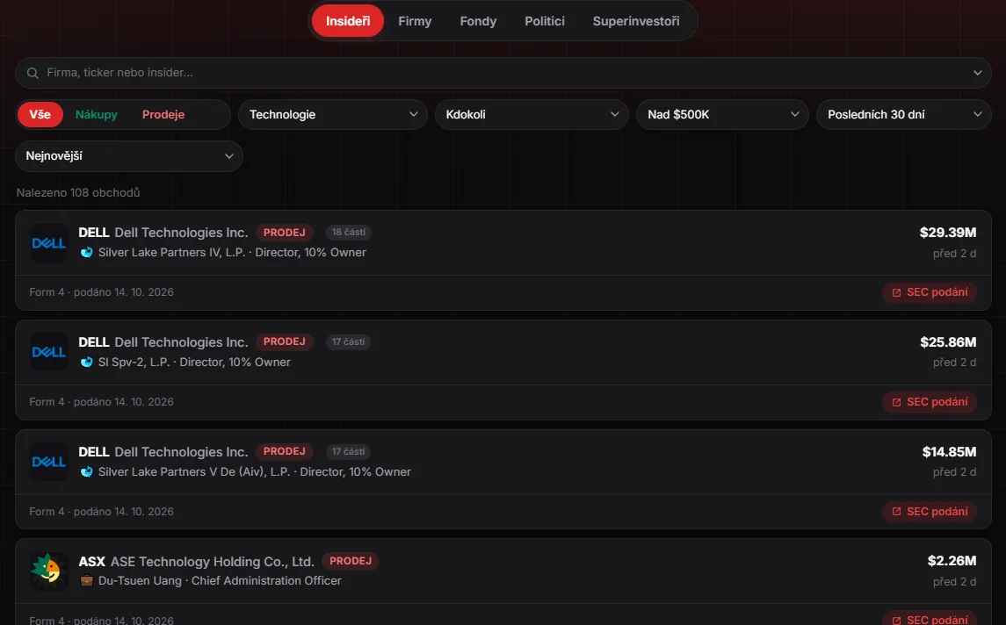Select the Vše filter toggle

tap(40, 115)
